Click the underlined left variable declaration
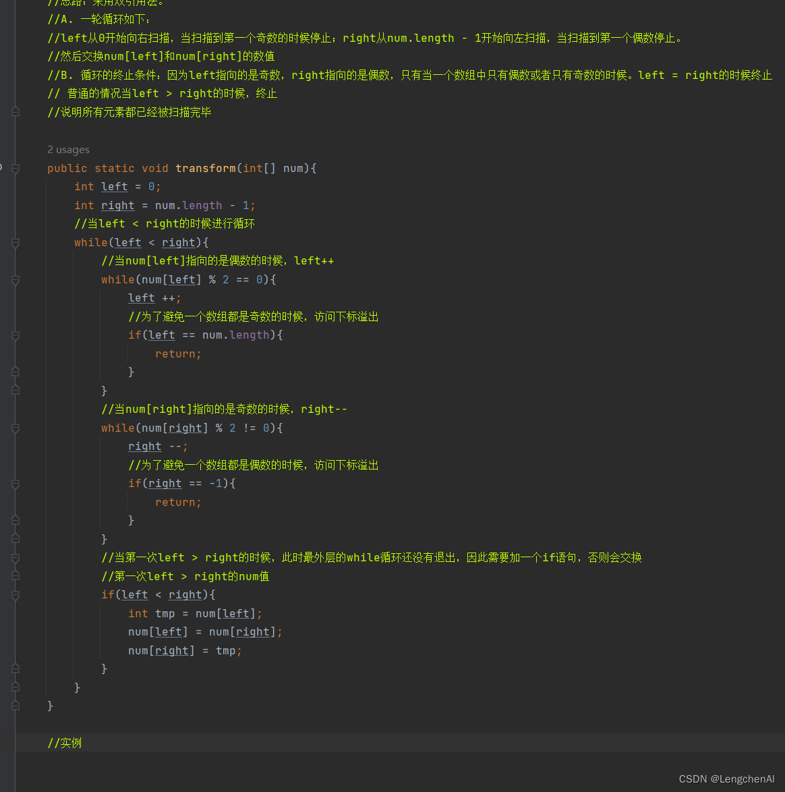Screen dimensions: 785x792 click(114, 186)
